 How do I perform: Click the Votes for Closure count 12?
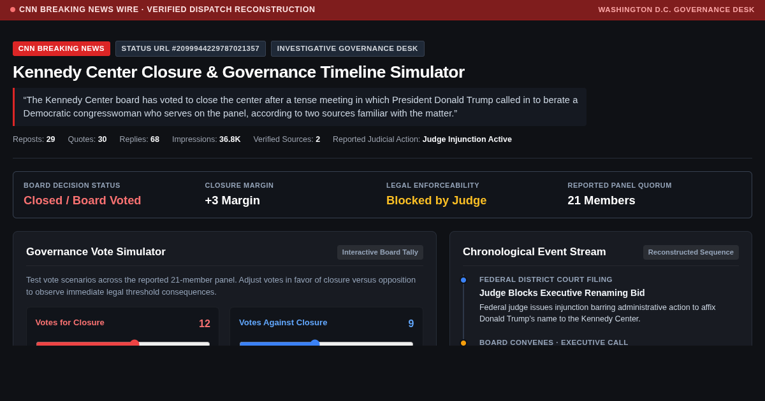(x=205, y=324)
